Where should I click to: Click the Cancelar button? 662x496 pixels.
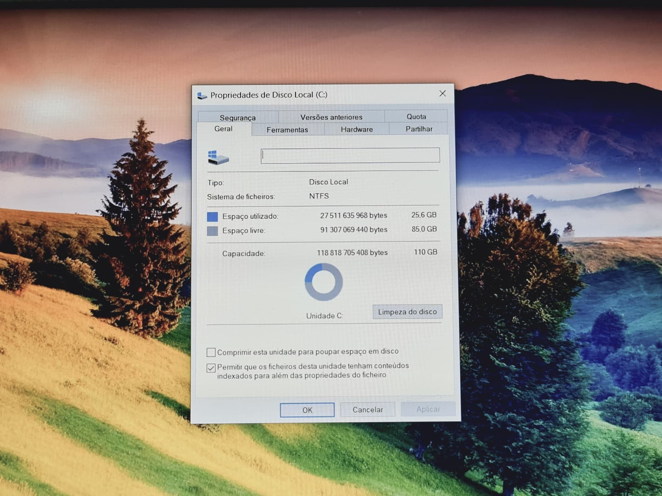[367, 410]
